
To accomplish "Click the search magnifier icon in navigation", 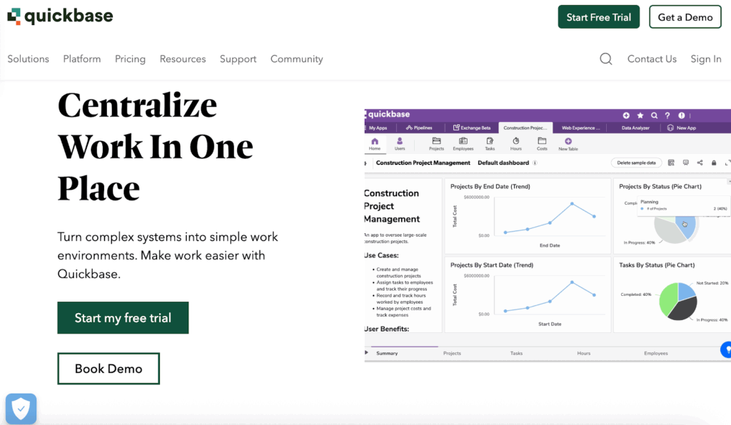I will pos(605,58).
